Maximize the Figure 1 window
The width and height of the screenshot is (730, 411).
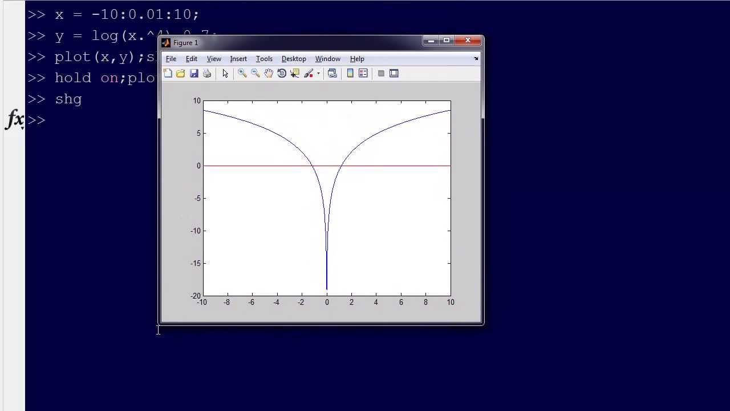[x=447, y=41]
